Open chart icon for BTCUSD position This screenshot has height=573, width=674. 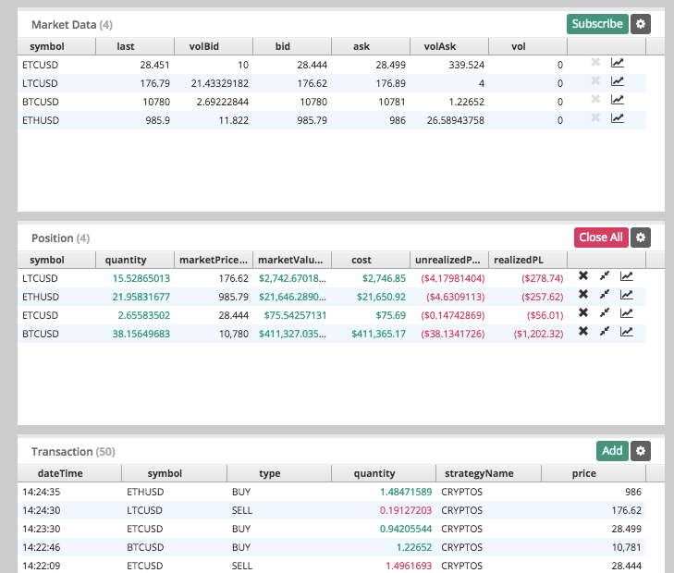tap(627, 331)
